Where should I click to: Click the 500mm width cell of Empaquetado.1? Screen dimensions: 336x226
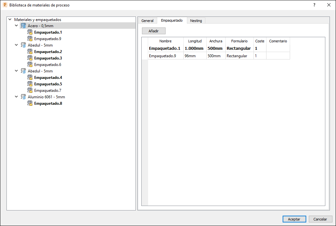tap(216, 48)
